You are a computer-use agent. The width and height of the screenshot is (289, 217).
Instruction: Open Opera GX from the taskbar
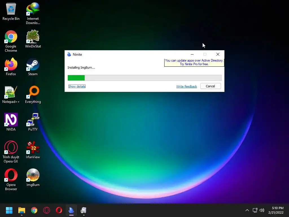[47, 210]
